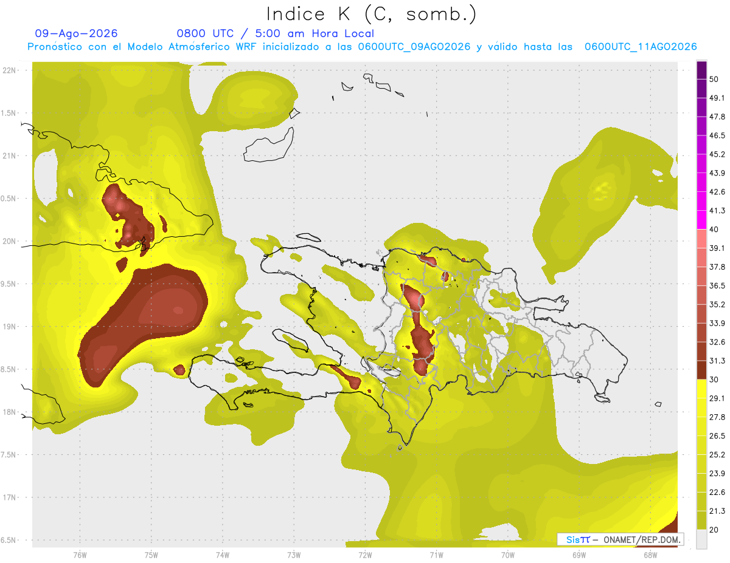Click the colorbar value "46.5"
730x563 pixels.
click(x=717, y=135)
